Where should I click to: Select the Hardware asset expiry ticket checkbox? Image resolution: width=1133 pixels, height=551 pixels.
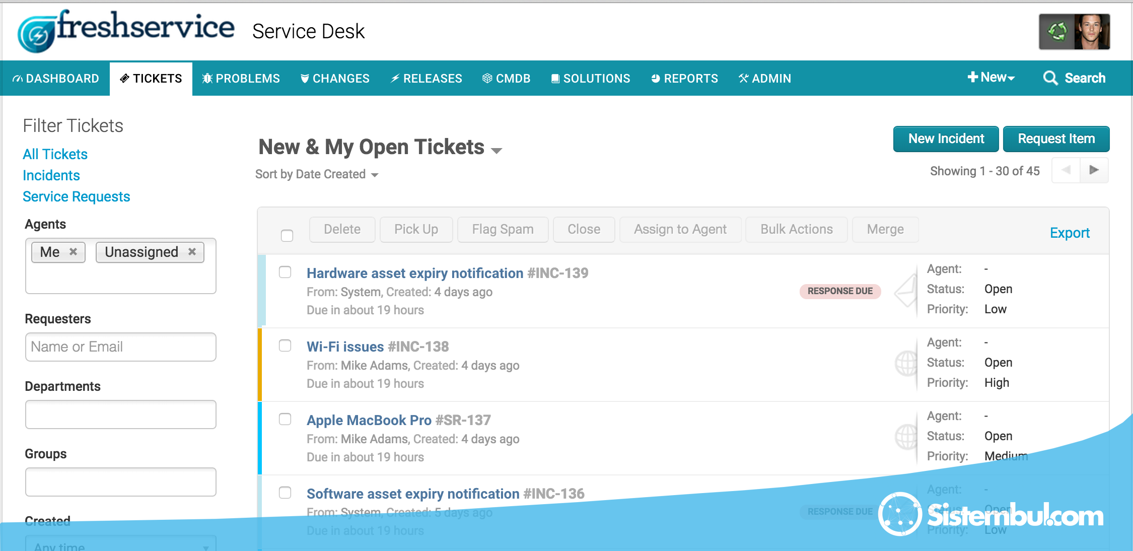[285, 272]
